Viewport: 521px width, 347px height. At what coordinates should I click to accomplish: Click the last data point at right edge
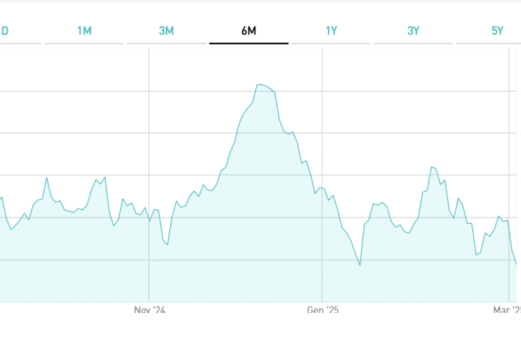coord(517,265)
